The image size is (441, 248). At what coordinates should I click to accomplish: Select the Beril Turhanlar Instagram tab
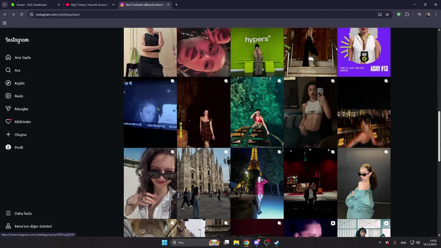tap(144, 5)
